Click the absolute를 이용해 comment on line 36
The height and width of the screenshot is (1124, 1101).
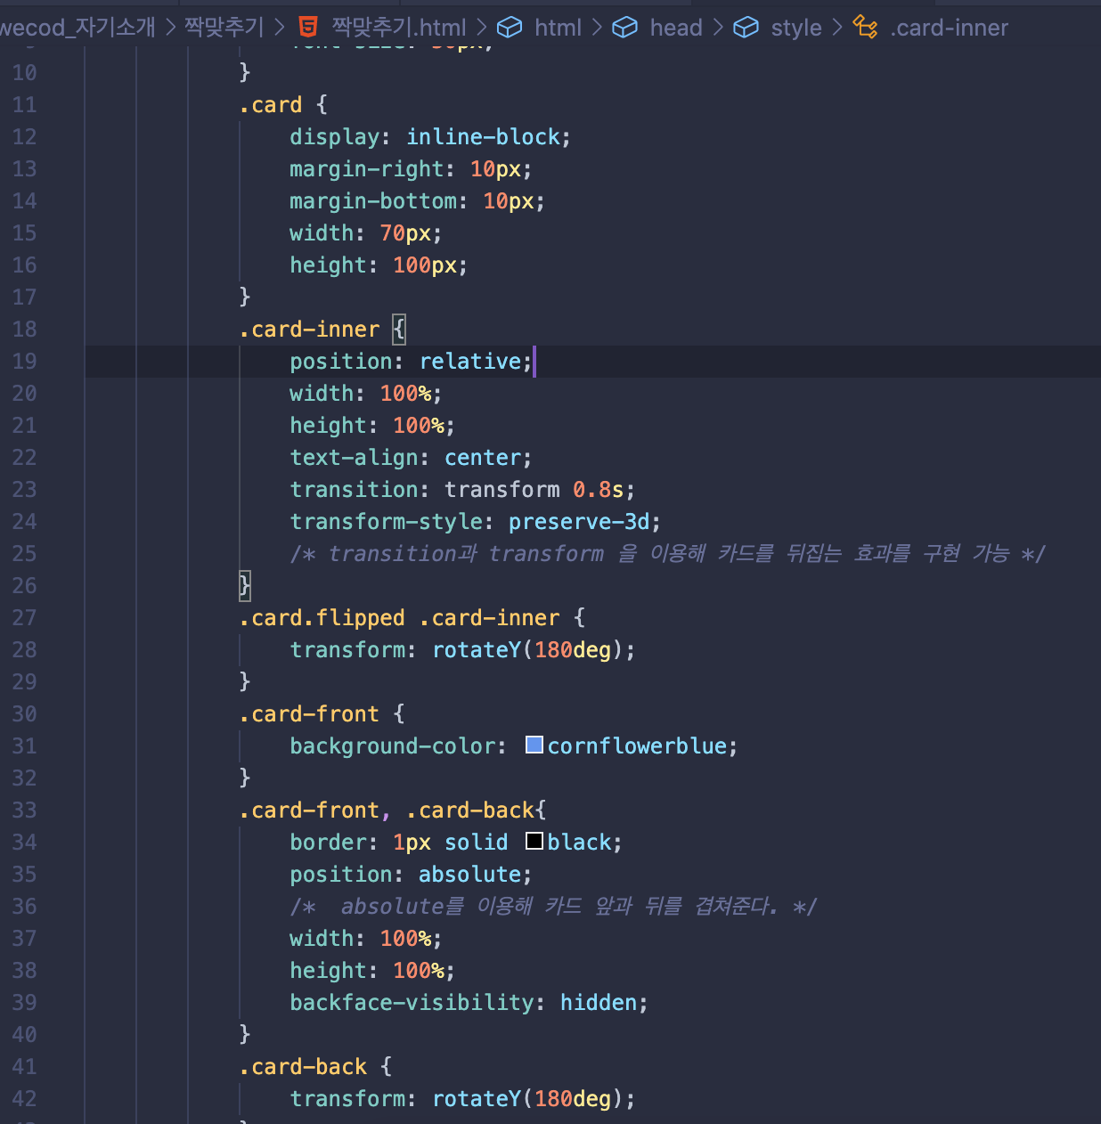pyautogui.click(x=552, y=907)
